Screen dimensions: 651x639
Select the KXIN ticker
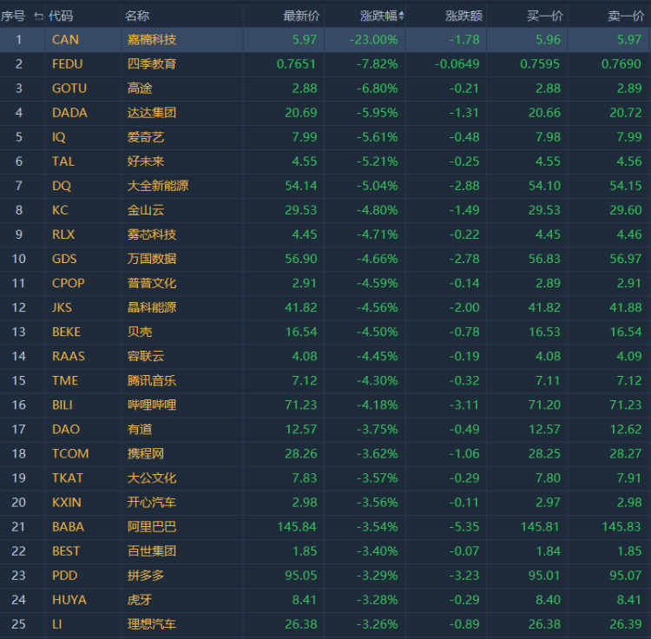tap(67, 503)
